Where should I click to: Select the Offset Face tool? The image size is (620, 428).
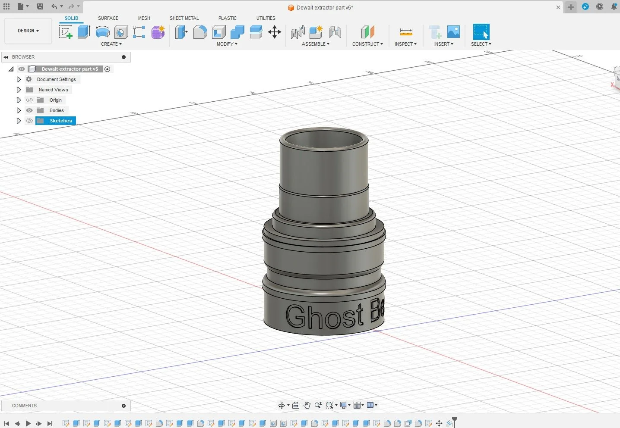256,32
